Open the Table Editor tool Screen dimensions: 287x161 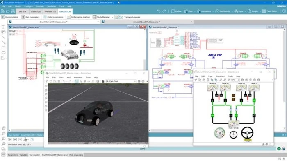point(270,11)
